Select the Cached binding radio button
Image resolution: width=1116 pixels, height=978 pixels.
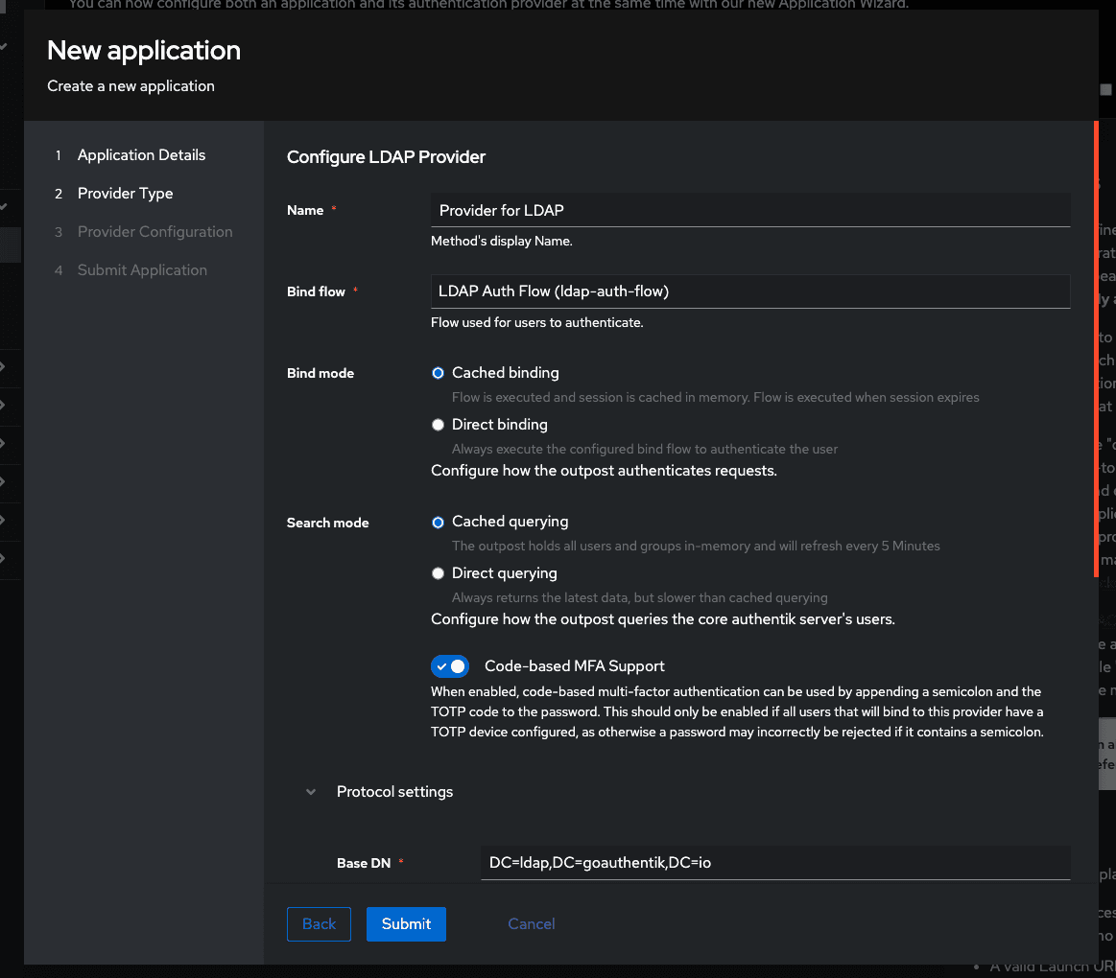pos(438,373)
